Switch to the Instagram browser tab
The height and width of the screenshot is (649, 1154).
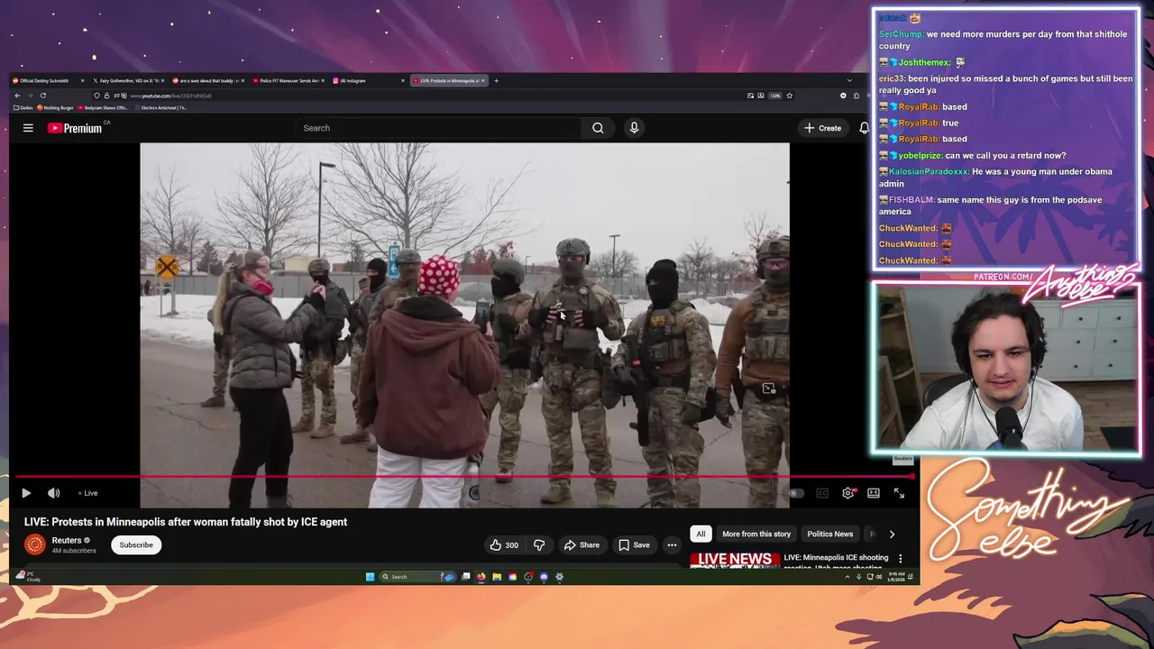tap(368, 80)
